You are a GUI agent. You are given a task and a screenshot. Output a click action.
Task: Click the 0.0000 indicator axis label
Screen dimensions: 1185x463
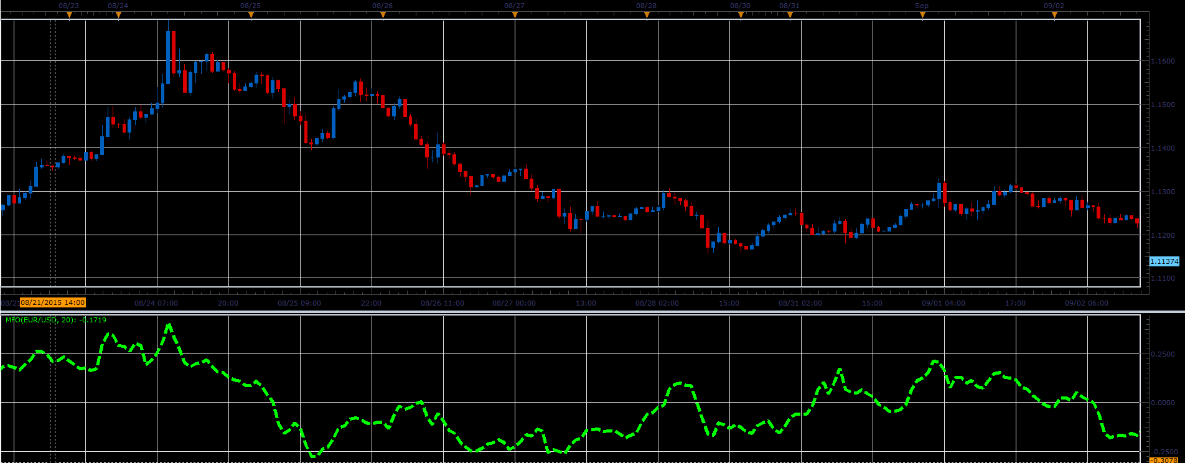click(1163, 403)
